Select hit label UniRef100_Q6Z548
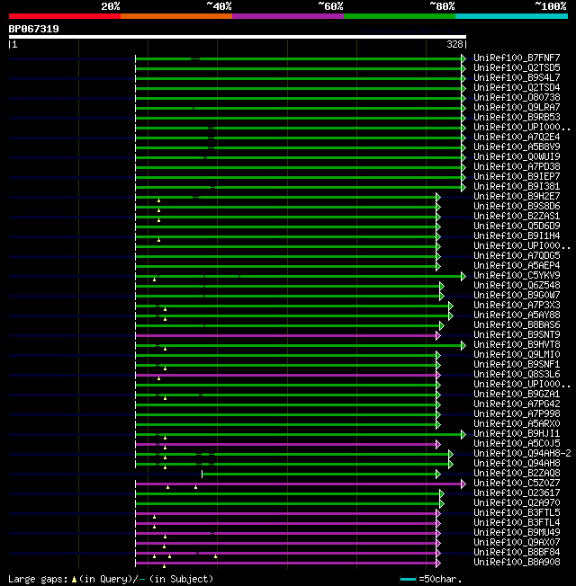The image size is (576, 586). (x=517, y=286)
